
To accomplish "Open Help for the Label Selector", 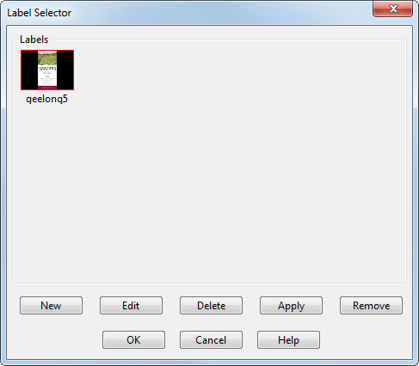I will coord(288,340).
